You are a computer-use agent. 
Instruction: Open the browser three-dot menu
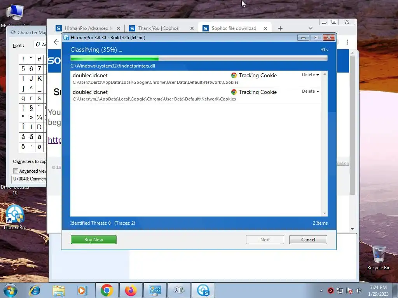pos(347,42)
